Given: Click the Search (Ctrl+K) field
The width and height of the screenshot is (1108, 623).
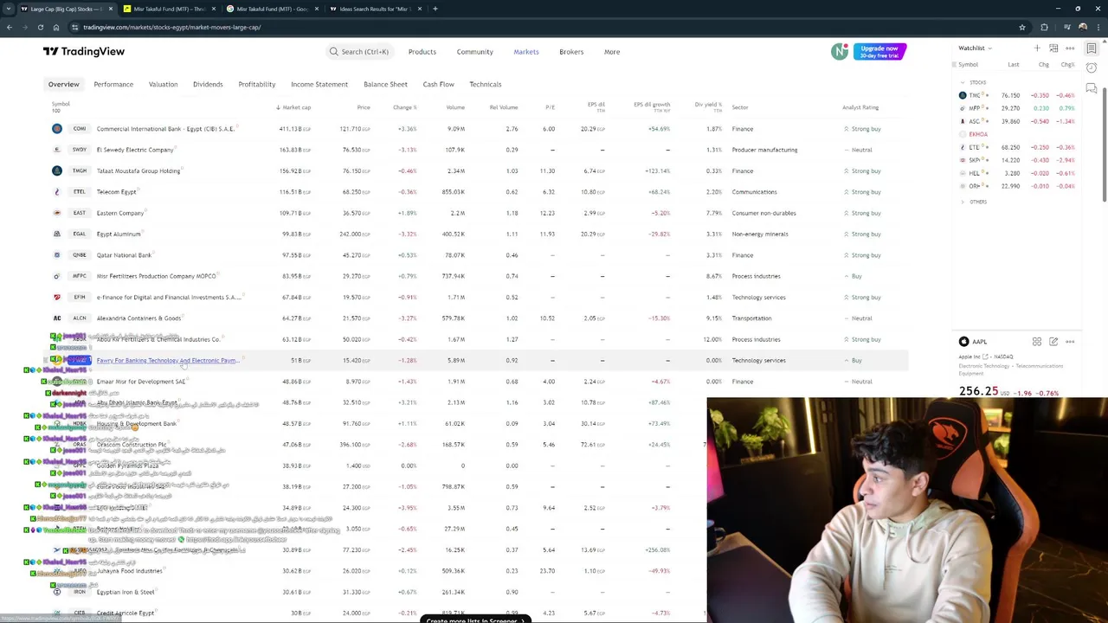Looking at the screenshot, I should (x=358, y=52).
